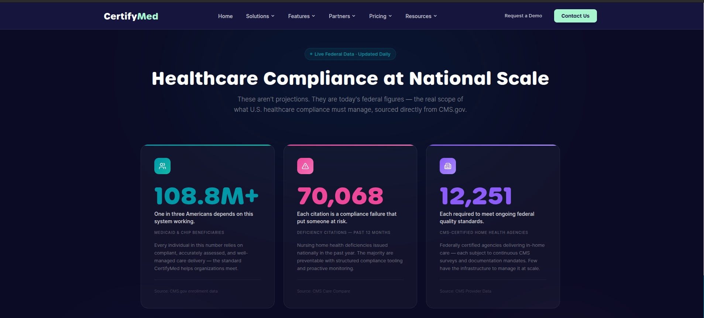
Task: Click the Contact Us button
Action: (575, 16)
